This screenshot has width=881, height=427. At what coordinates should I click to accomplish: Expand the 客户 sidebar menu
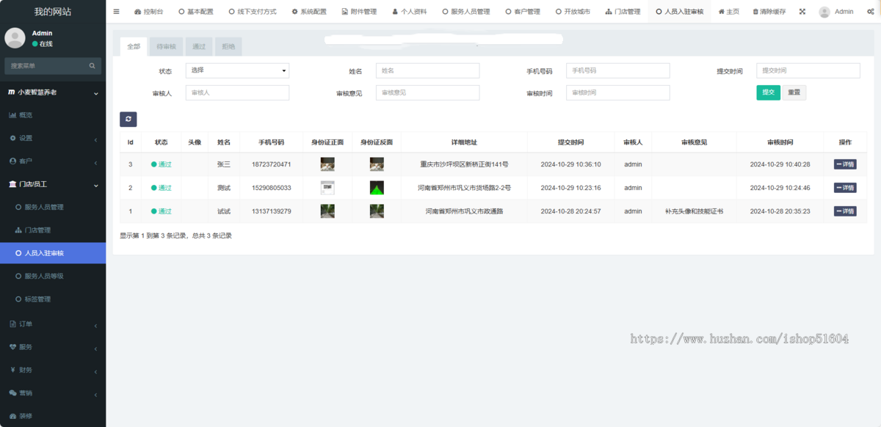[53, 161]
